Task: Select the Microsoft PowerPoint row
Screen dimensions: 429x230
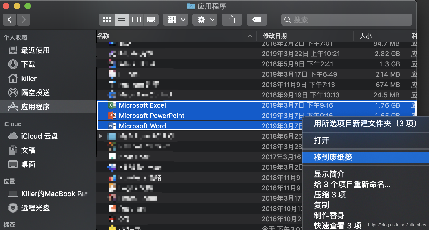Action: [x=256, y=116]
